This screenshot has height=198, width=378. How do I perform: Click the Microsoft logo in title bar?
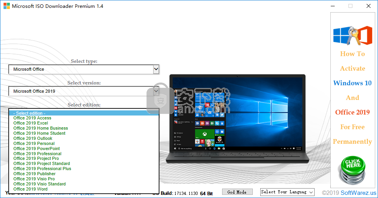click(x=7, y=6)
